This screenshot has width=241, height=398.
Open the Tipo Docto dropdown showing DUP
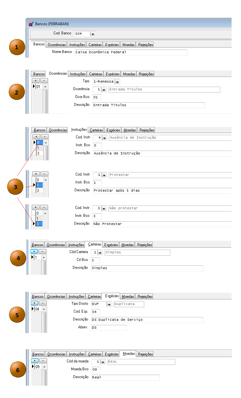[x=109, y=304]
